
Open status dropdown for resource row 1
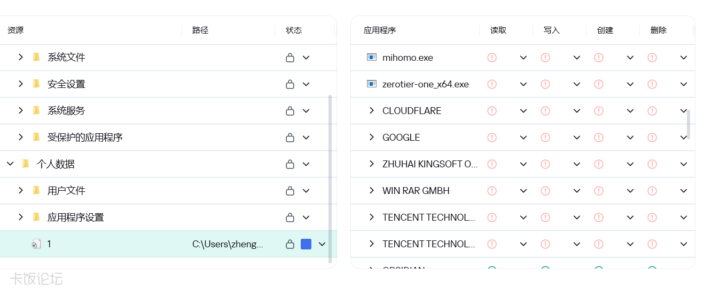tap(322, 244)
